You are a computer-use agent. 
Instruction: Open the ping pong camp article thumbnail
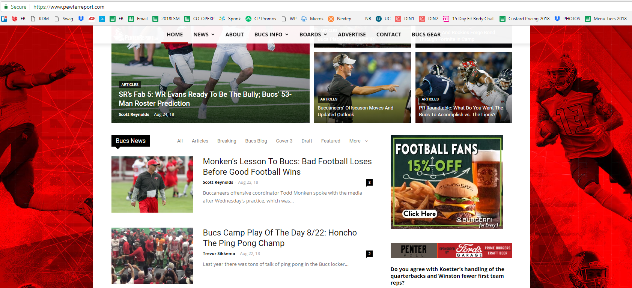click(152, 256)
